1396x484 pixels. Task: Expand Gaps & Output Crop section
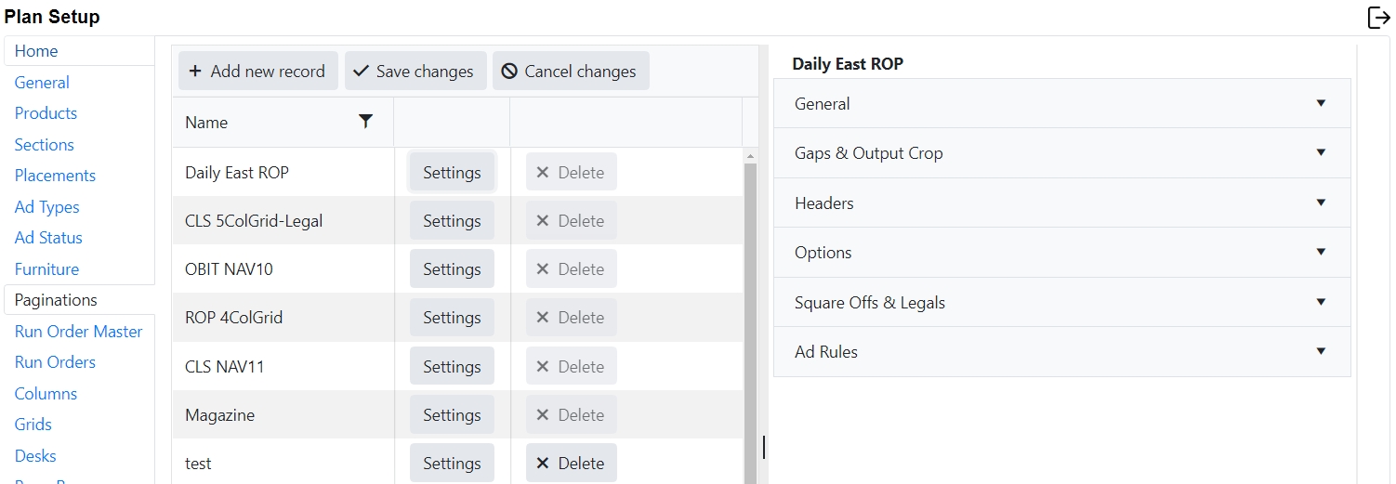tap(1061, 153)
